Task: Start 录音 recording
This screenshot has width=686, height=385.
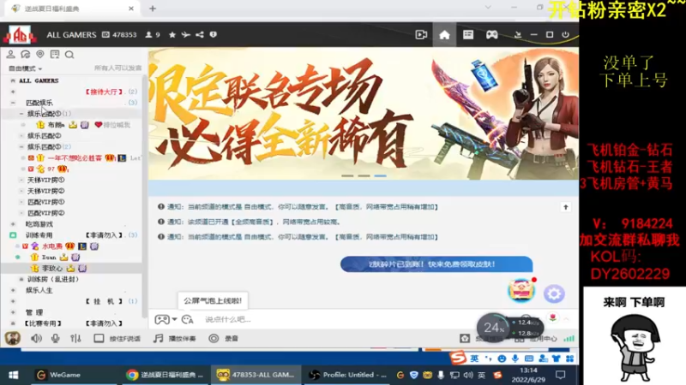Action: click(x=224, y=338)
